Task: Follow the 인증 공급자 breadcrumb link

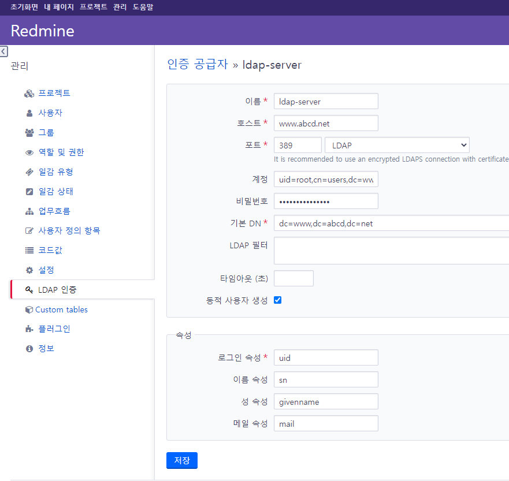Action: [198, 64]
